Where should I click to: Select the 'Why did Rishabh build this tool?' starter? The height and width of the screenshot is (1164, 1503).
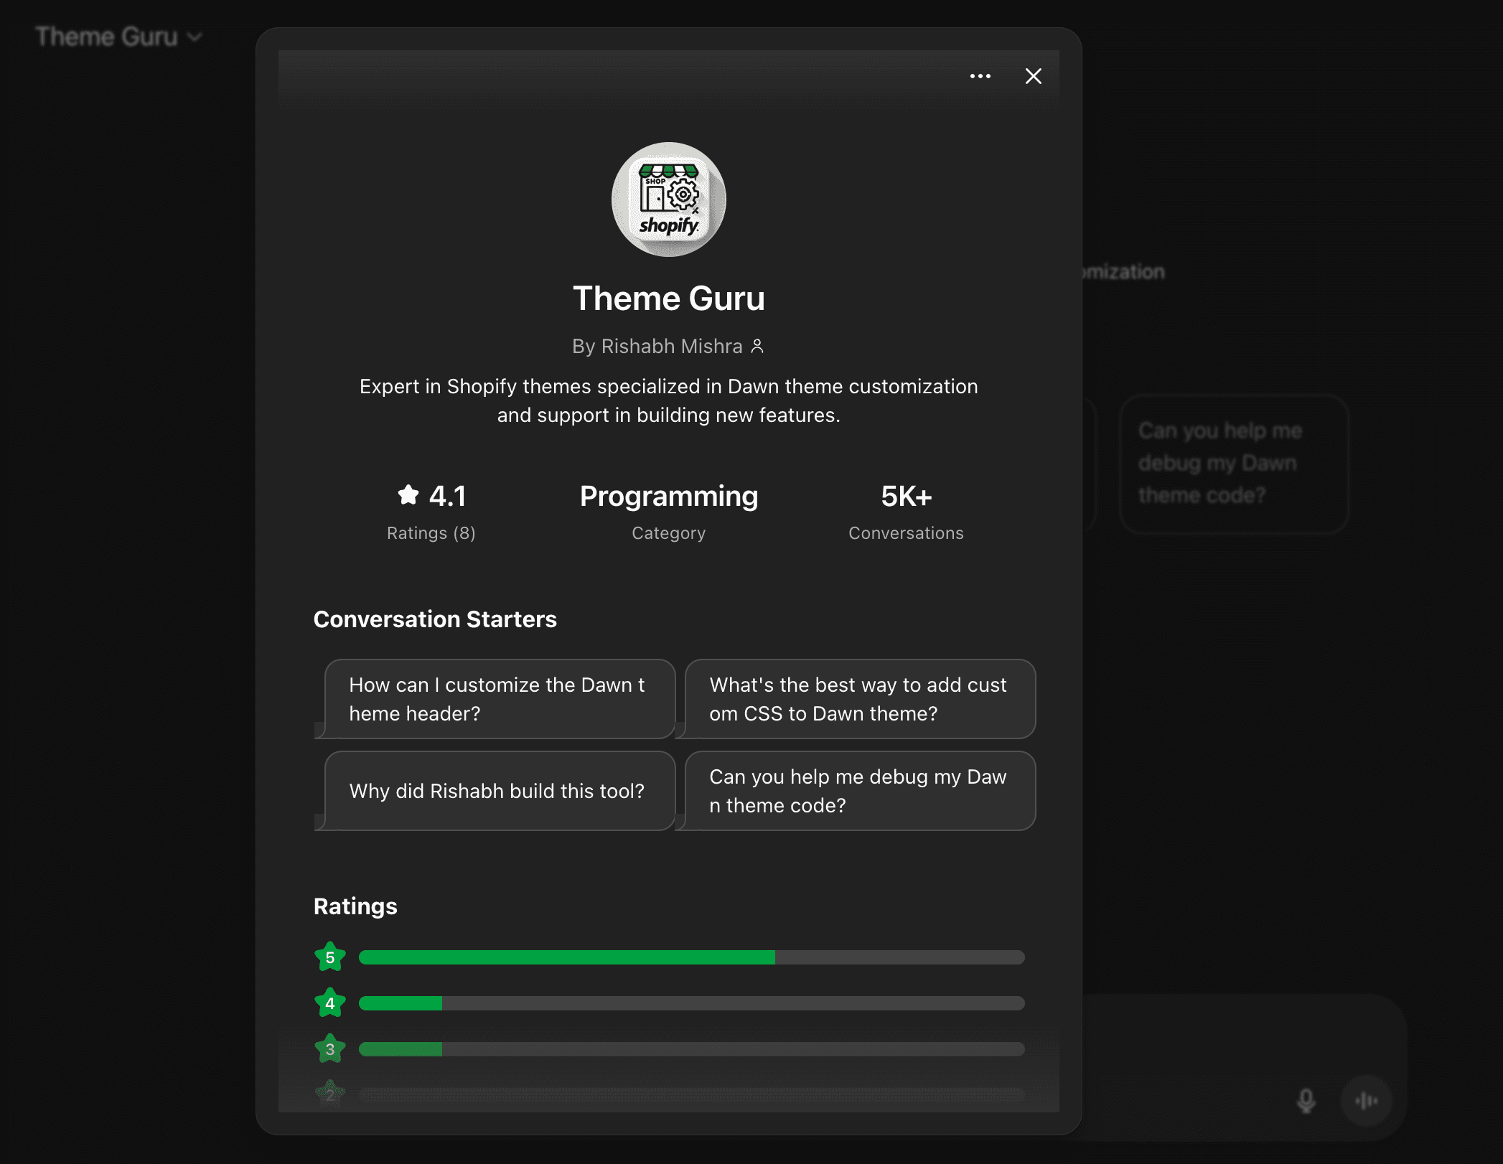[500, 791]
